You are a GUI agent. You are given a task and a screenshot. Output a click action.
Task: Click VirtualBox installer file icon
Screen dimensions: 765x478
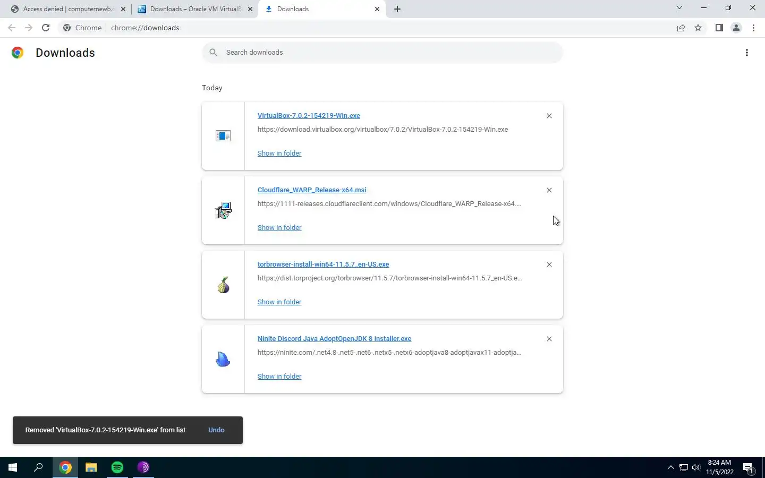tap(223, 136)
